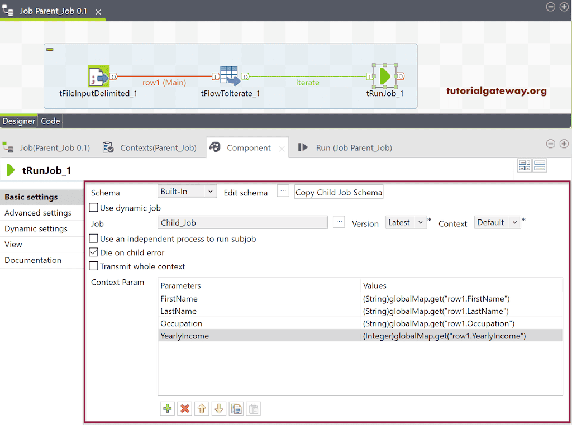Minimize the designer editor area
The width and height of the screenshot is (572, 425).
(x=550, y=7)
